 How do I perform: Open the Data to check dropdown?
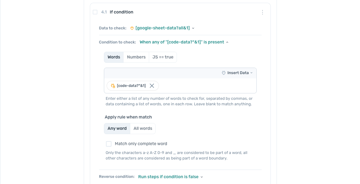(165, 28)
